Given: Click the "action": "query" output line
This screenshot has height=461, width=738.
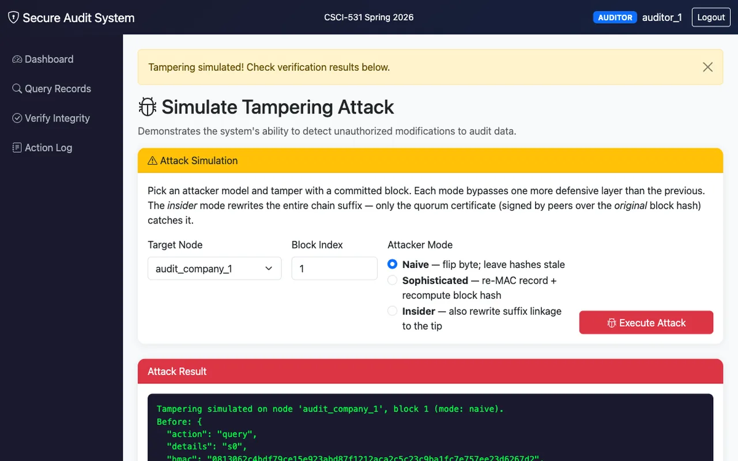Looking at the screenshot, I should pos(212,434).
